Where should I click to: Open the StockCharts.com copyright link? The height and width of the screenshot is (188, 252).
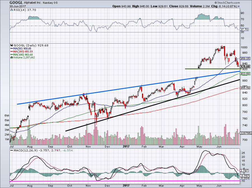pos(227,3)
